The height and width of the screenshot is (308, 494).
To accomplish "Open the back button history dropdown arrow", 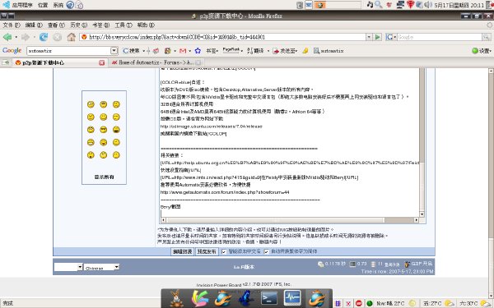I will tap(16, 37).
